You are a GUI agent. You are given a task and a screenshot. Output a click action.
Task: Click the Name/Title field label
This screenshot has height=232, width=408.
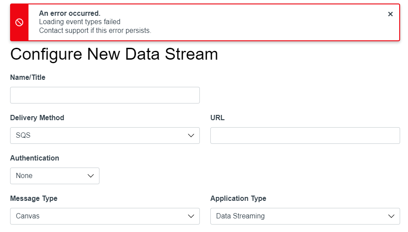point(28,77)
